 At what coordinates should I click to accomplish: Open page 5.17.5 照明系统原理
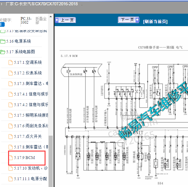pyautogui.click(x=31, y=115)
